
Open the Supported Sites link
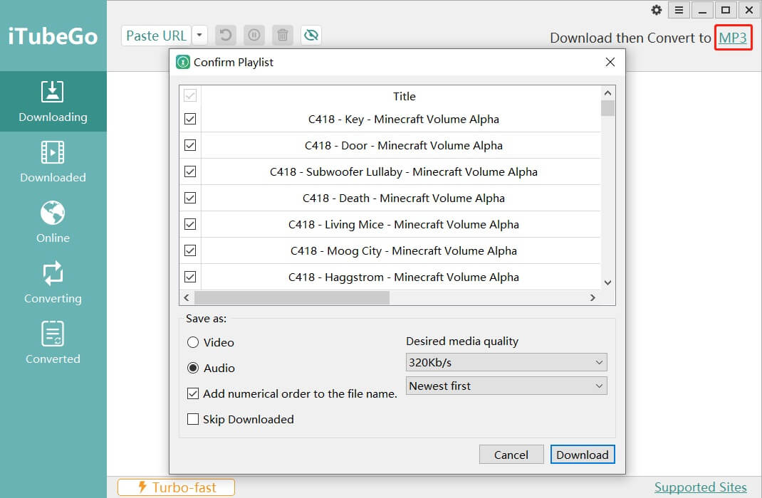pyautogui.click(x=700, y=487)
